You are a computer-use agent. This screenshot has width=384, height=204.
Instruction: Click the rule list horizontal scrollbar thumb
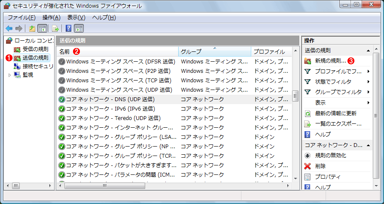coord(105,186)
